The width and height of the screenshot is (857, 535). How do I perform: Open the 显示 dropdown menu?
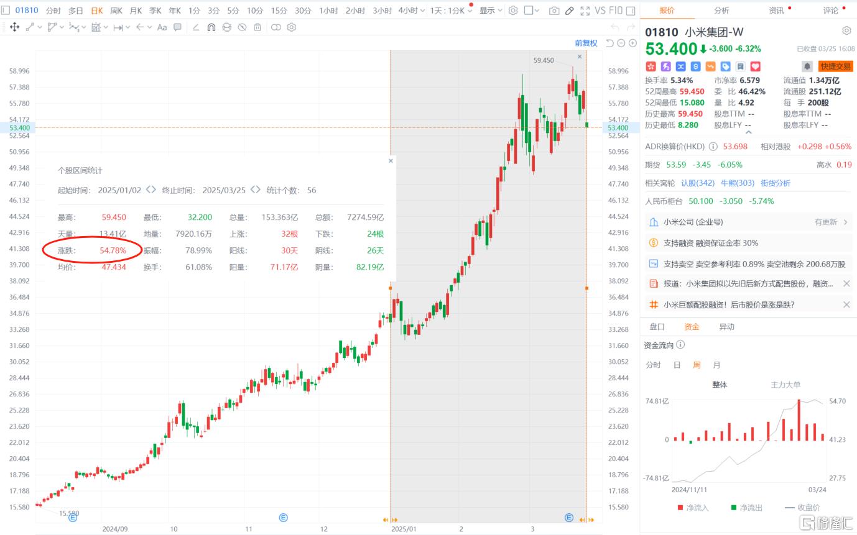[x=491, y=11]
